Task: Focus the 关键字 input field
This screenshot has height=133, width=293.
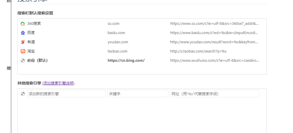Action: click(138, 93)
